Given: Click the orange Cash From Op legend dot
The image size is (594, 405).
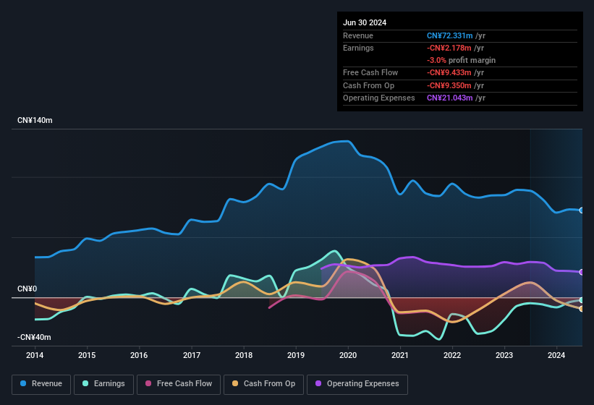Looking at the screenshot, I should (235, 383).
